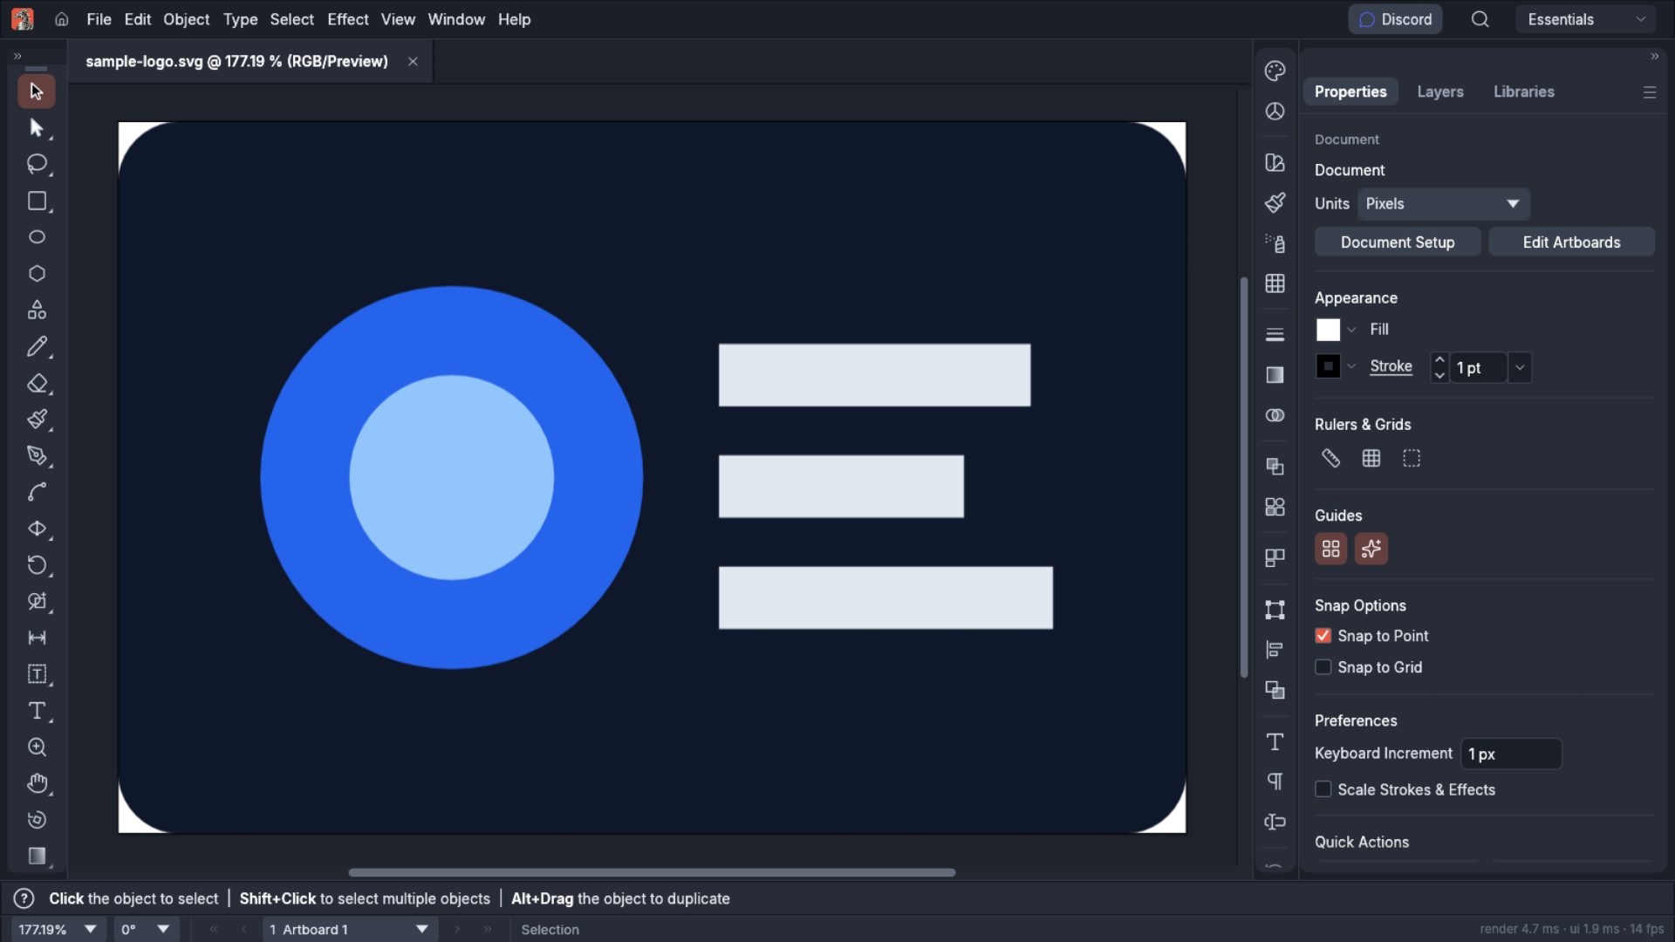This screenshot has width=1675, height=942.
Task: Toggle the smart guides button
Action: [x=1371, y=549]
